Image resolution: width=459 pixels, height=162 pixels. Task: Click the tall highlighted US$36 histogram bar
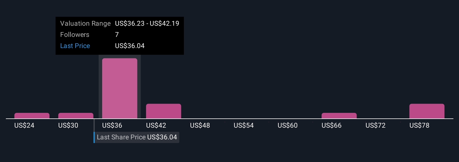pyautogui.click(x=120, y=88)
